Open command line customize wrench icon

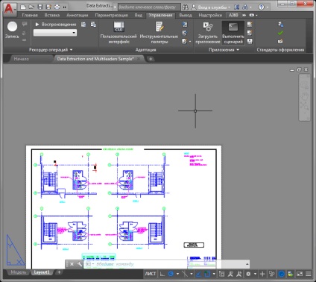pyautogui.click(x=80, y=264)
